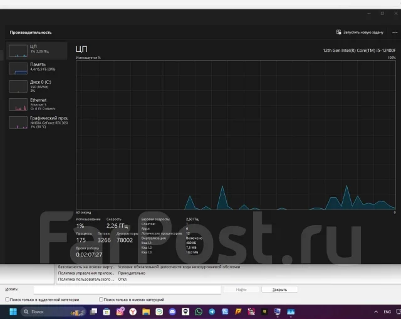401x319 pixels.
Task: Click the 78002 descriptors value
Action: pos(125,240)
